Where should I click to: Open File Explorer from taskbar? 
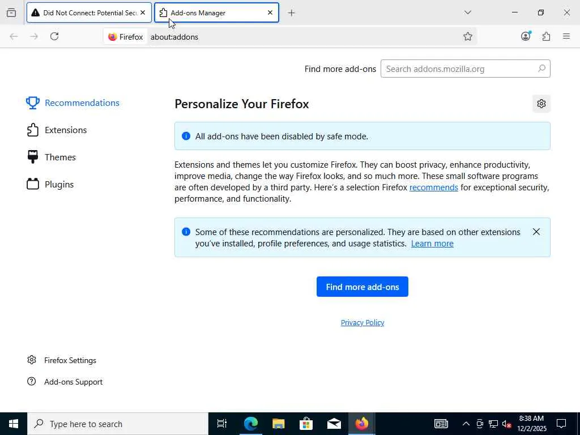(278, 424)
